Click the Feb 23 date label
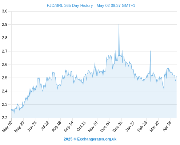The width and height of the screenshot is (180, 145). 142,127
